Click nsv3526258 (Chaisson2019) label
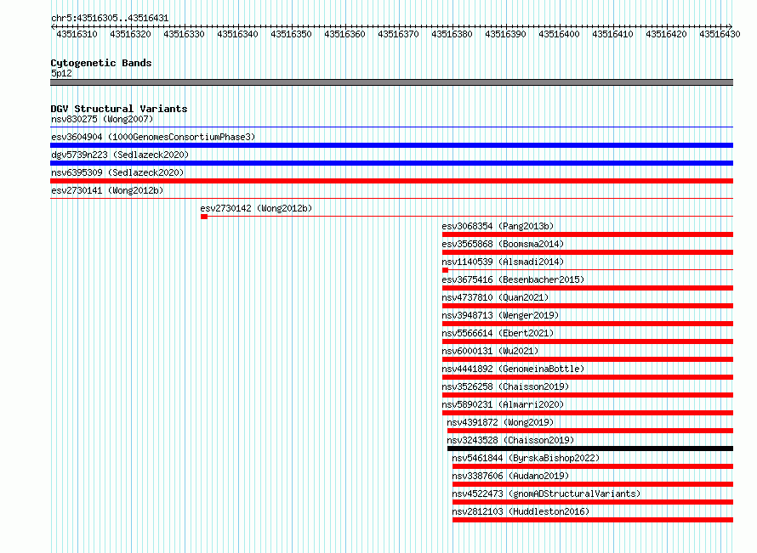757x553 pixels. tap(505, 387)
